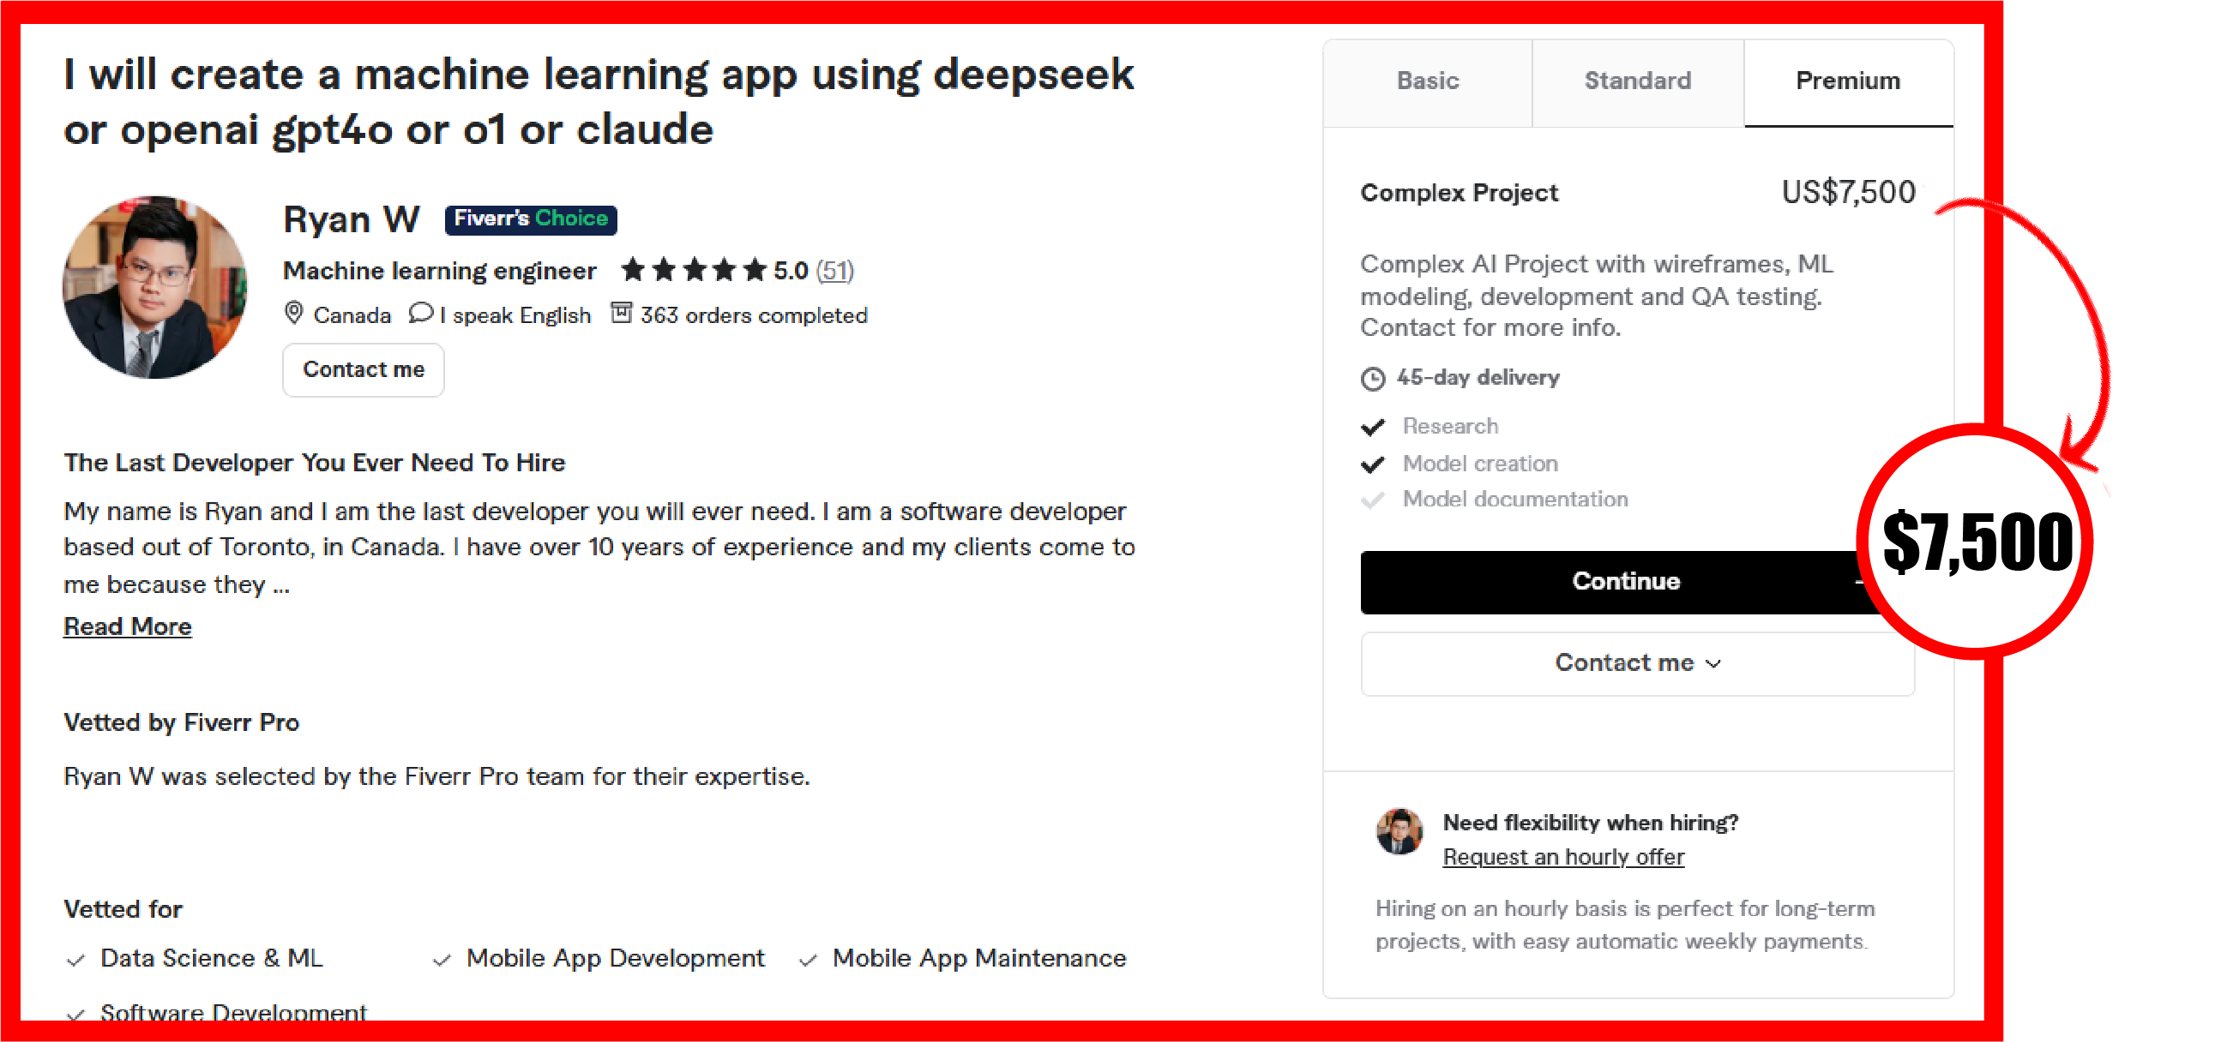Switch to the Basic package tab

[x=1428, y=81]
